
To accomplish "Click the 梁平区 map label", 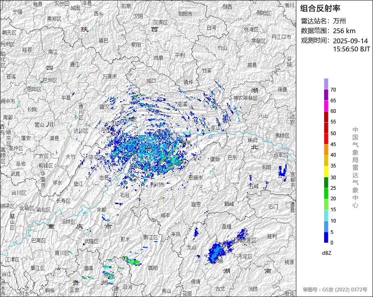I will tap(96, 157).
